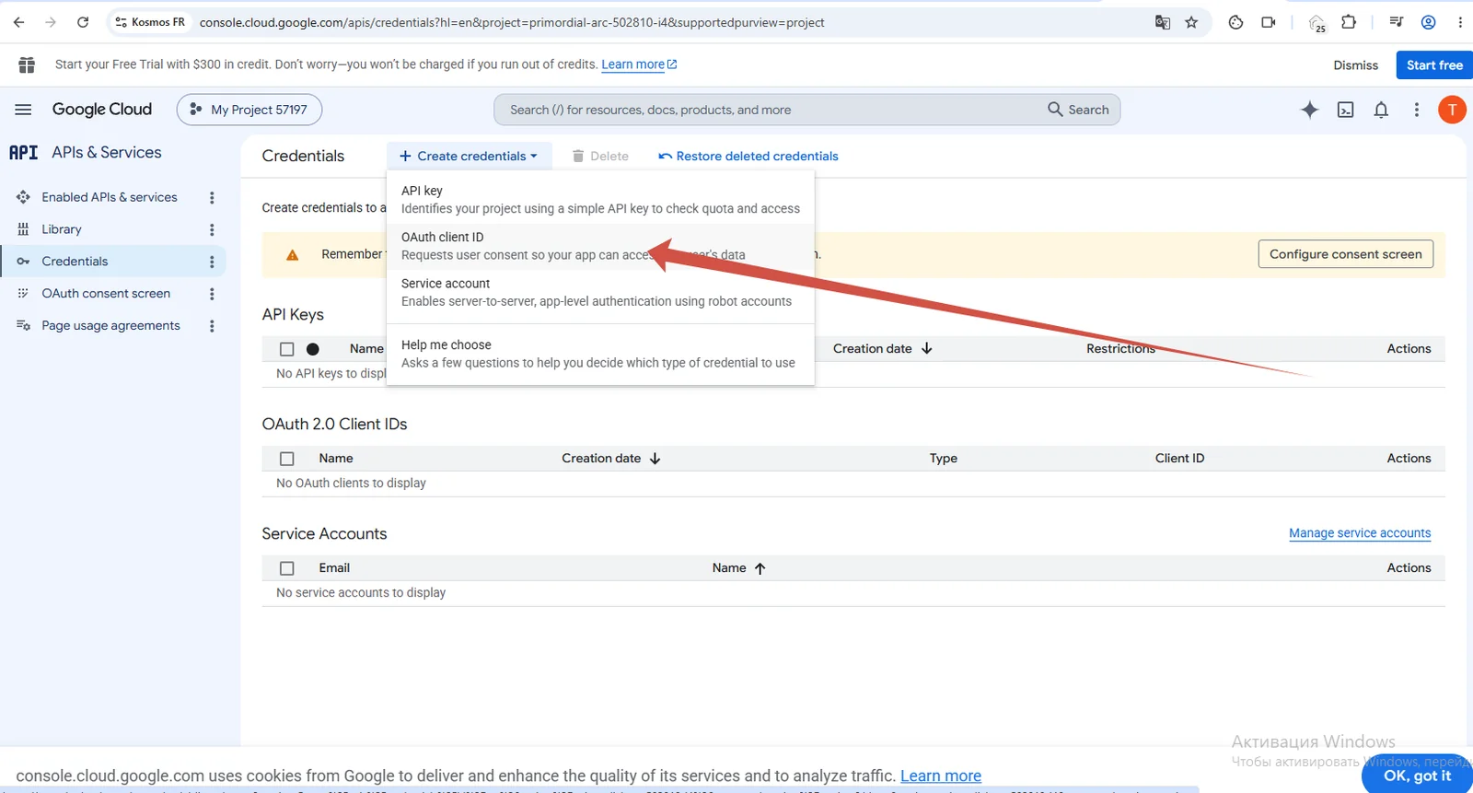
Task: Dismiss the free trial banner
Action: click(1355, 65)
